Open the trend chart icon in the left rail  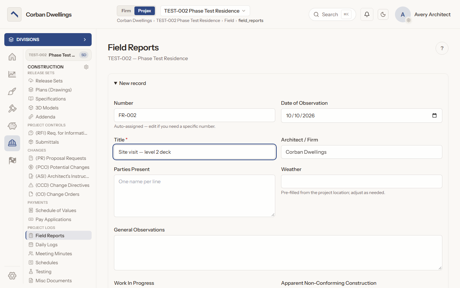pyautogui.click(x=12, y=74)
